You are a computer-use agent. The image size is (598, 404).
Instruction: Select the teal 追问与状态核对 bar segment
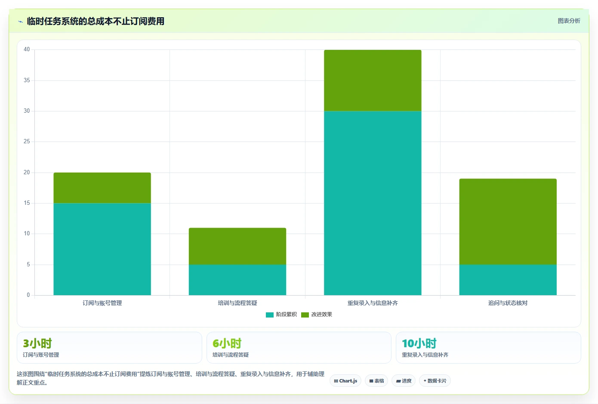[x=508, y=280]
